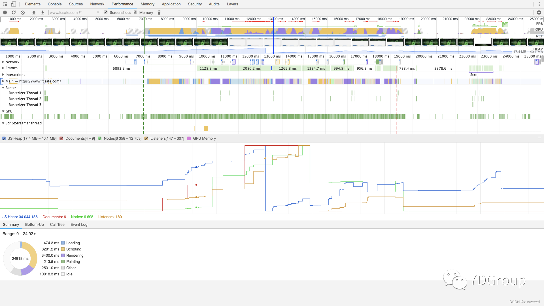Click the Event Log tab
The image size is (544, 306).
tap(79, 224)
